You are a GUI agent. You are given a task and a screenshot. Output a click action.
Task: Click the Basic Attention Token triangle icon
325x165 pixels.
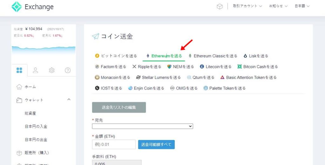pos(222,77)
